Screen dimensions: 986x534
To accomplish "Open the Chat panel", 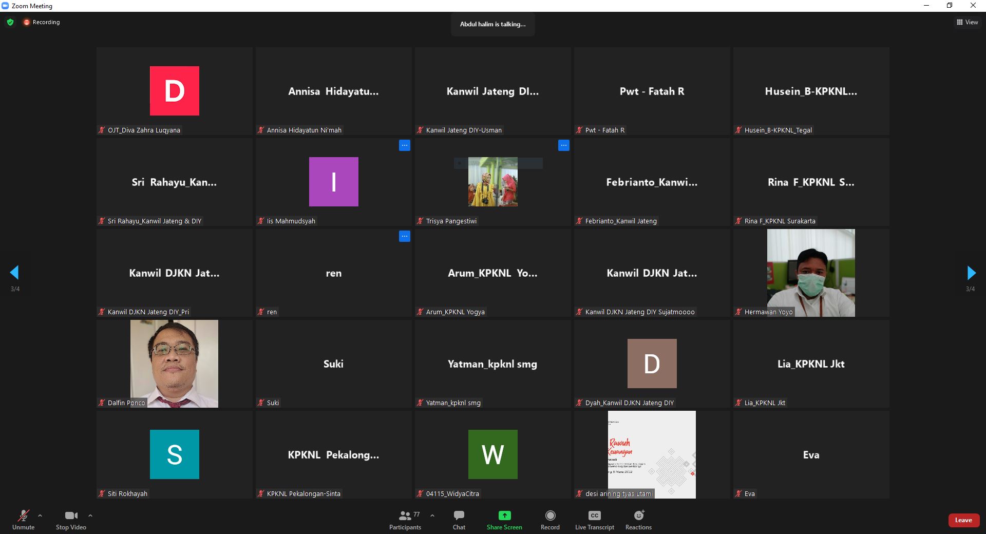I will (459, 520).
